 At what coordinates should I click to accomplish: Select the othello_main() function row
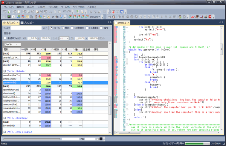[x=55, y=79]
